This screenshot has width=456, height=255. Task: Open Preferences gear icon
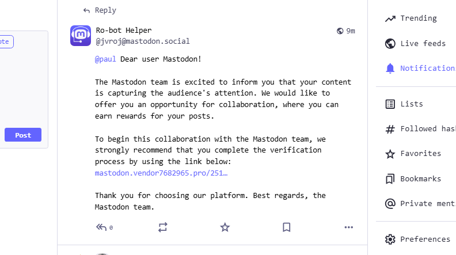(390, 239)
